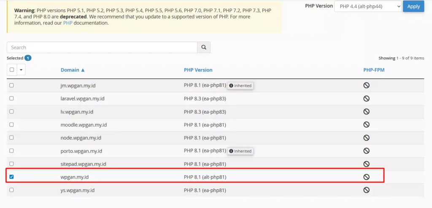The width and height of the screenshot is (432, 208).
Task: Click disabled PHP-FPM icon for jm.wpgan.my.id
Action: (366, 85)
